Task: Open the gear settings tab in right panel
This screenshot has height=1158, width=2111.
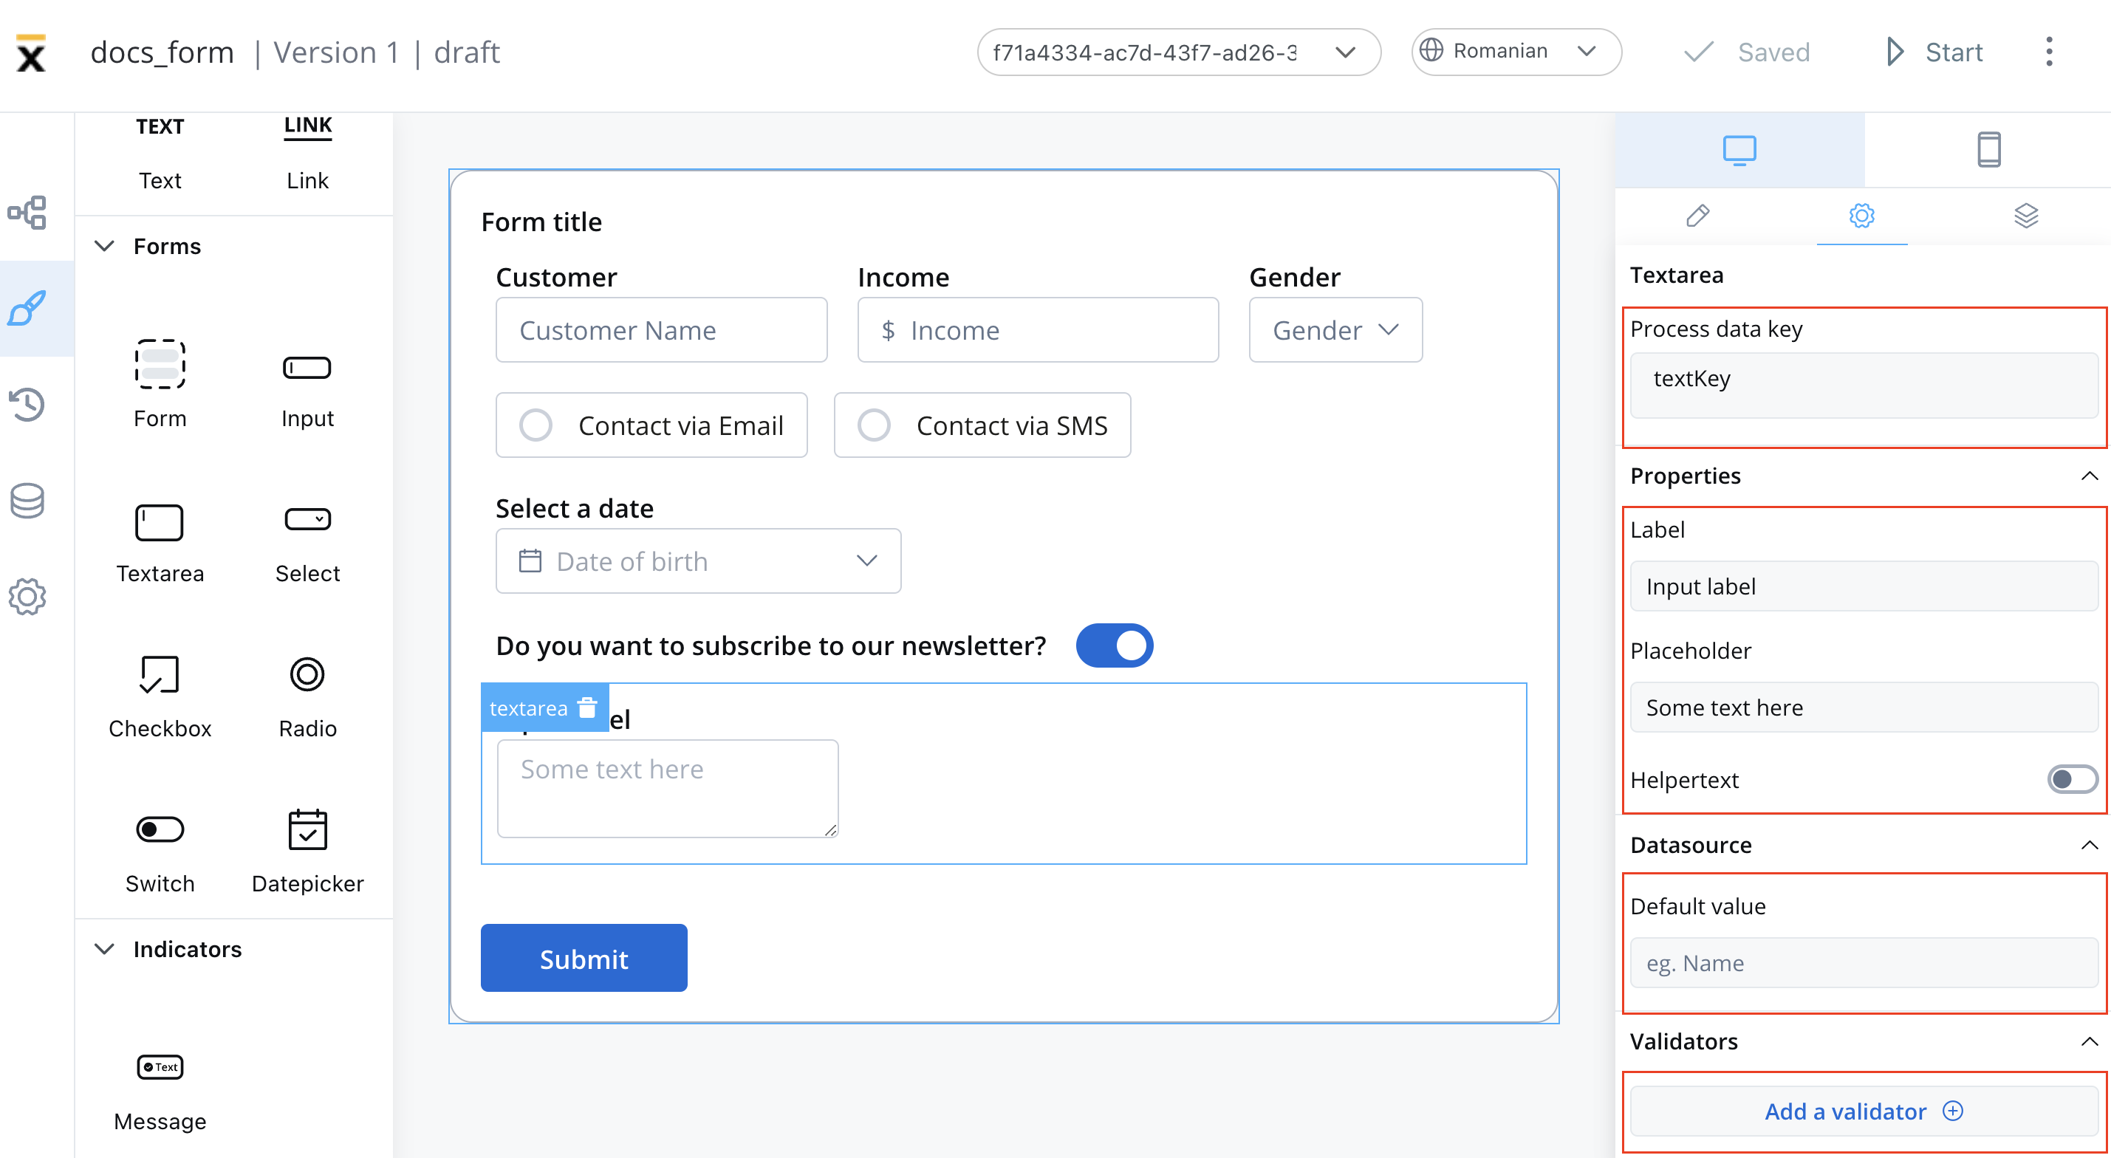Action: coord(1861,216)
